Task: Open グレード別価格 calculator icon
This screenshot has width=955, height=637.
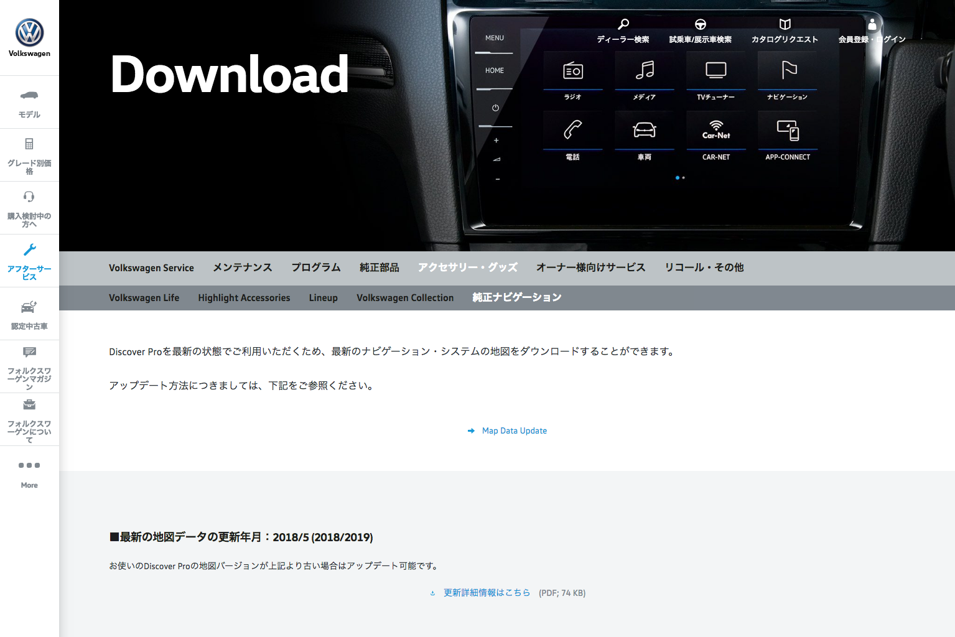Action: 29,144
